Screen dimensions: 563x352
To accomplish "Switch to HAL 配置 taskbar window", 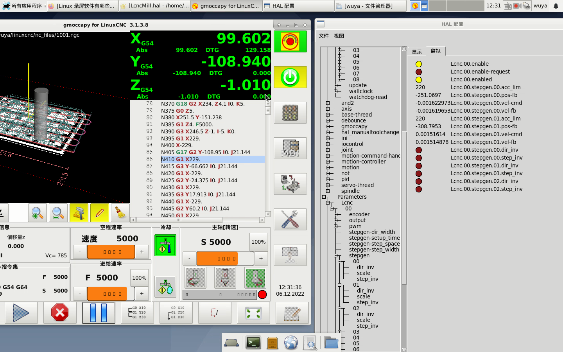I will point(298,6).
